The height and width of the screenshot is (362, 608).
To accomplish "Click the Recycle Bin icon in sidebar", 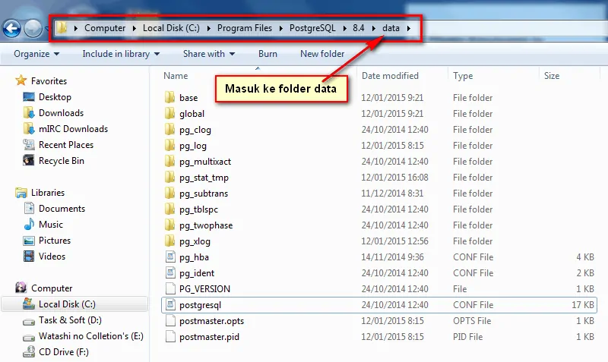I will pos(29,160).
